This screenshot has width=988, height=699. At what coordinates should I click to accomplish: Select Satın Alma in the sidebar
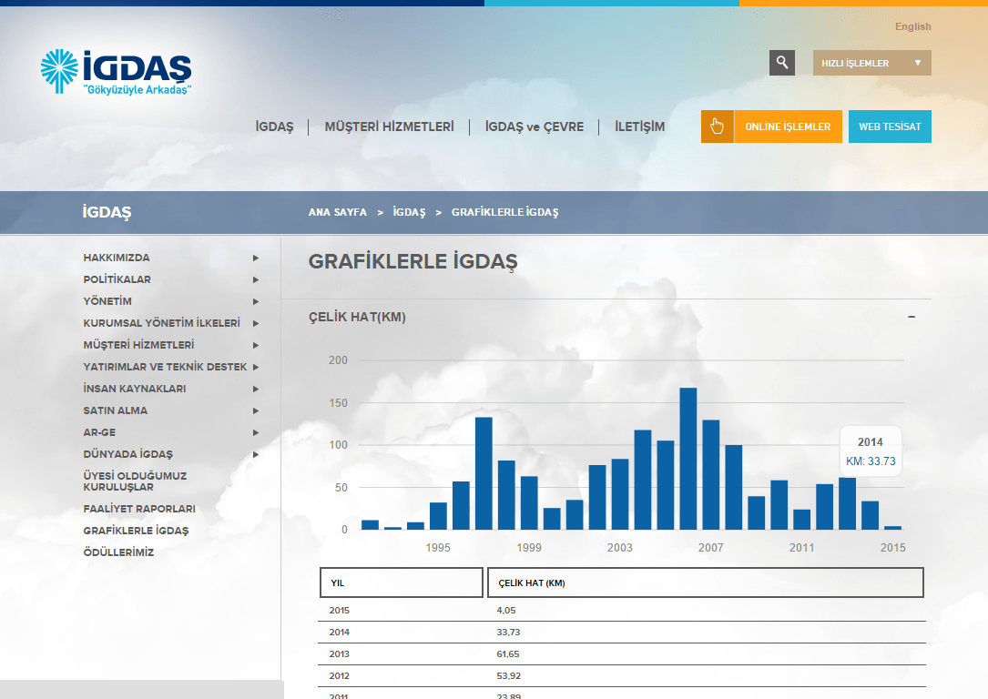(116, 410)
